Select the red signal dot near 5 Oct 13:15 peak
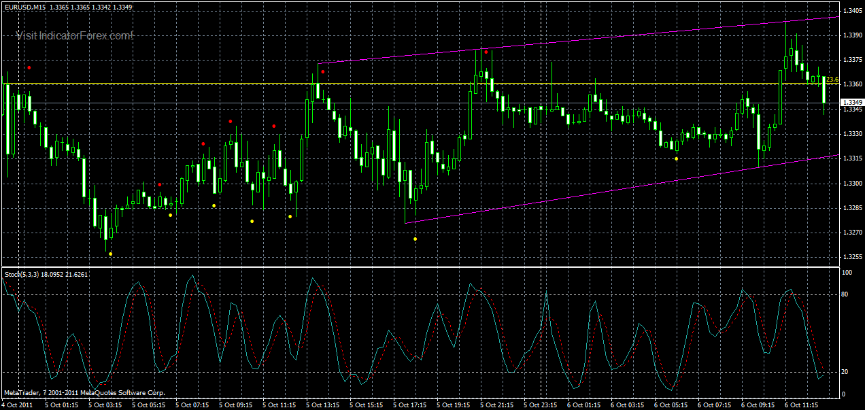The image size is (865, 410). point(322,70)
